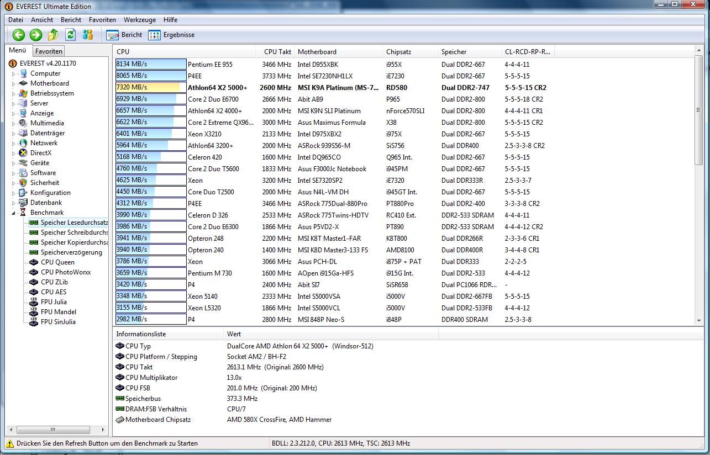Select the 2982 MB/s result bar
710x455 pixels.
coord(151,319)
